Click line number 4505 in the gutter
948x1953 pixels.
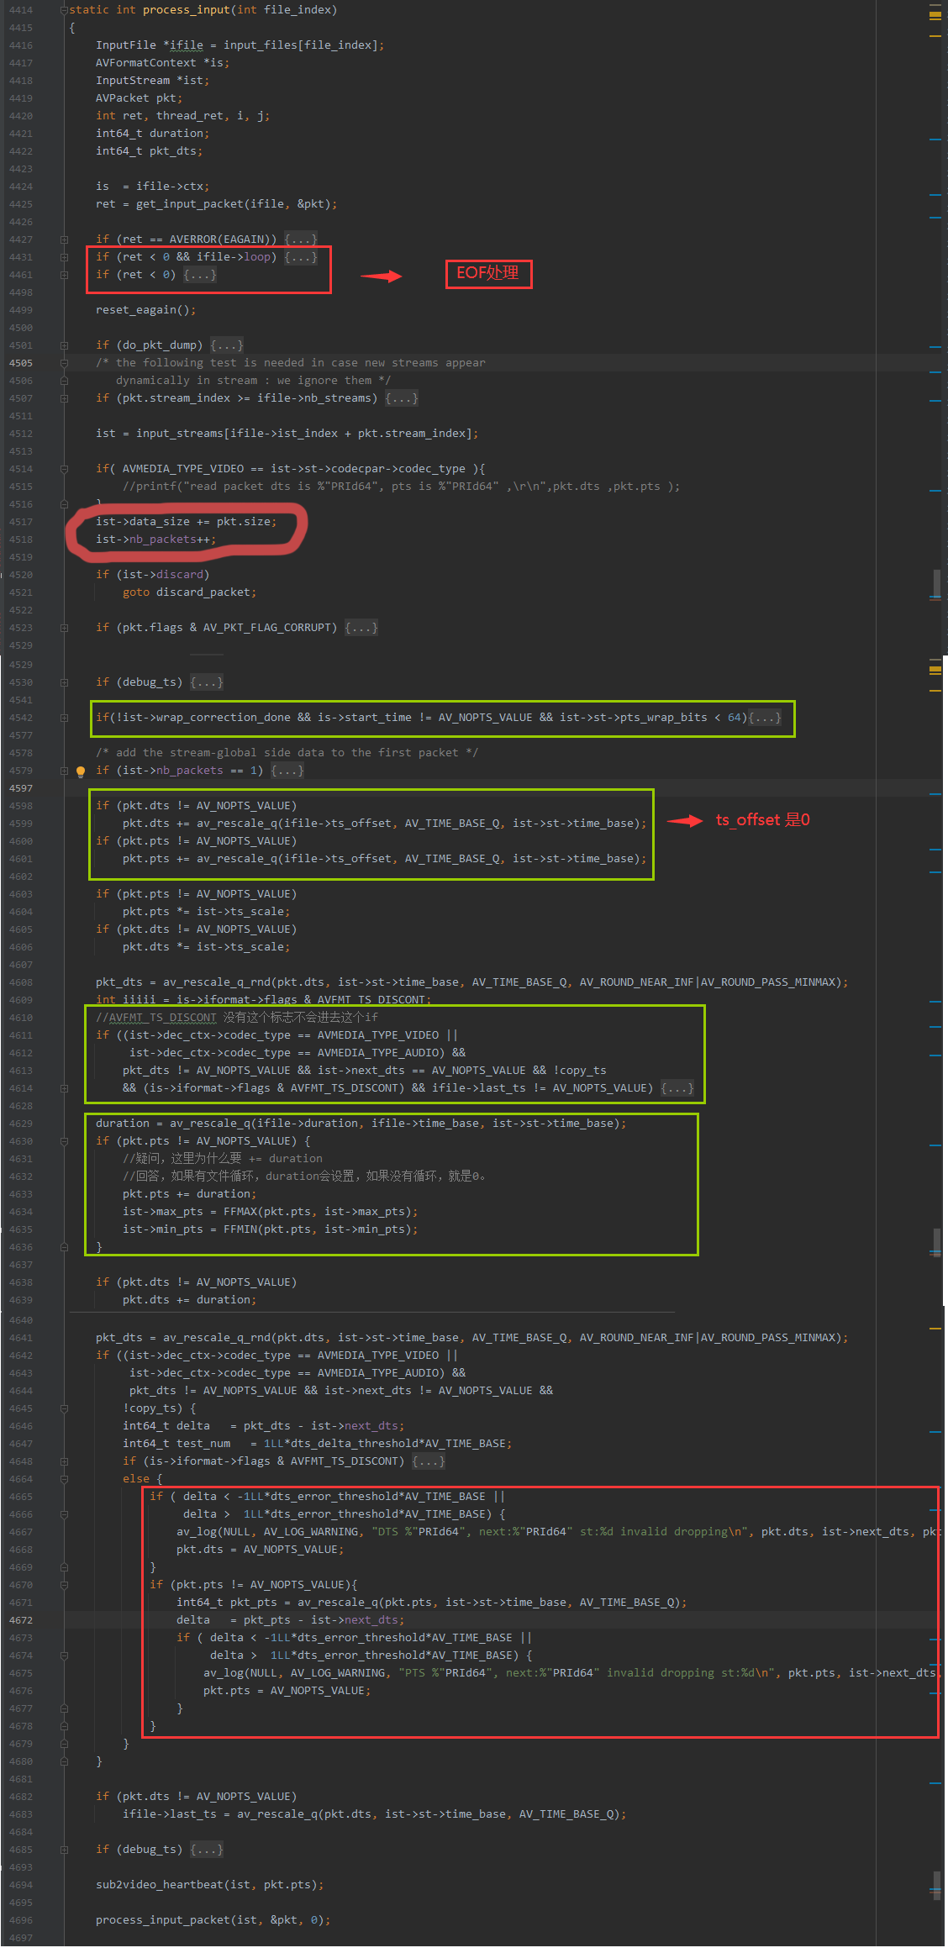(x=21, y=363)
